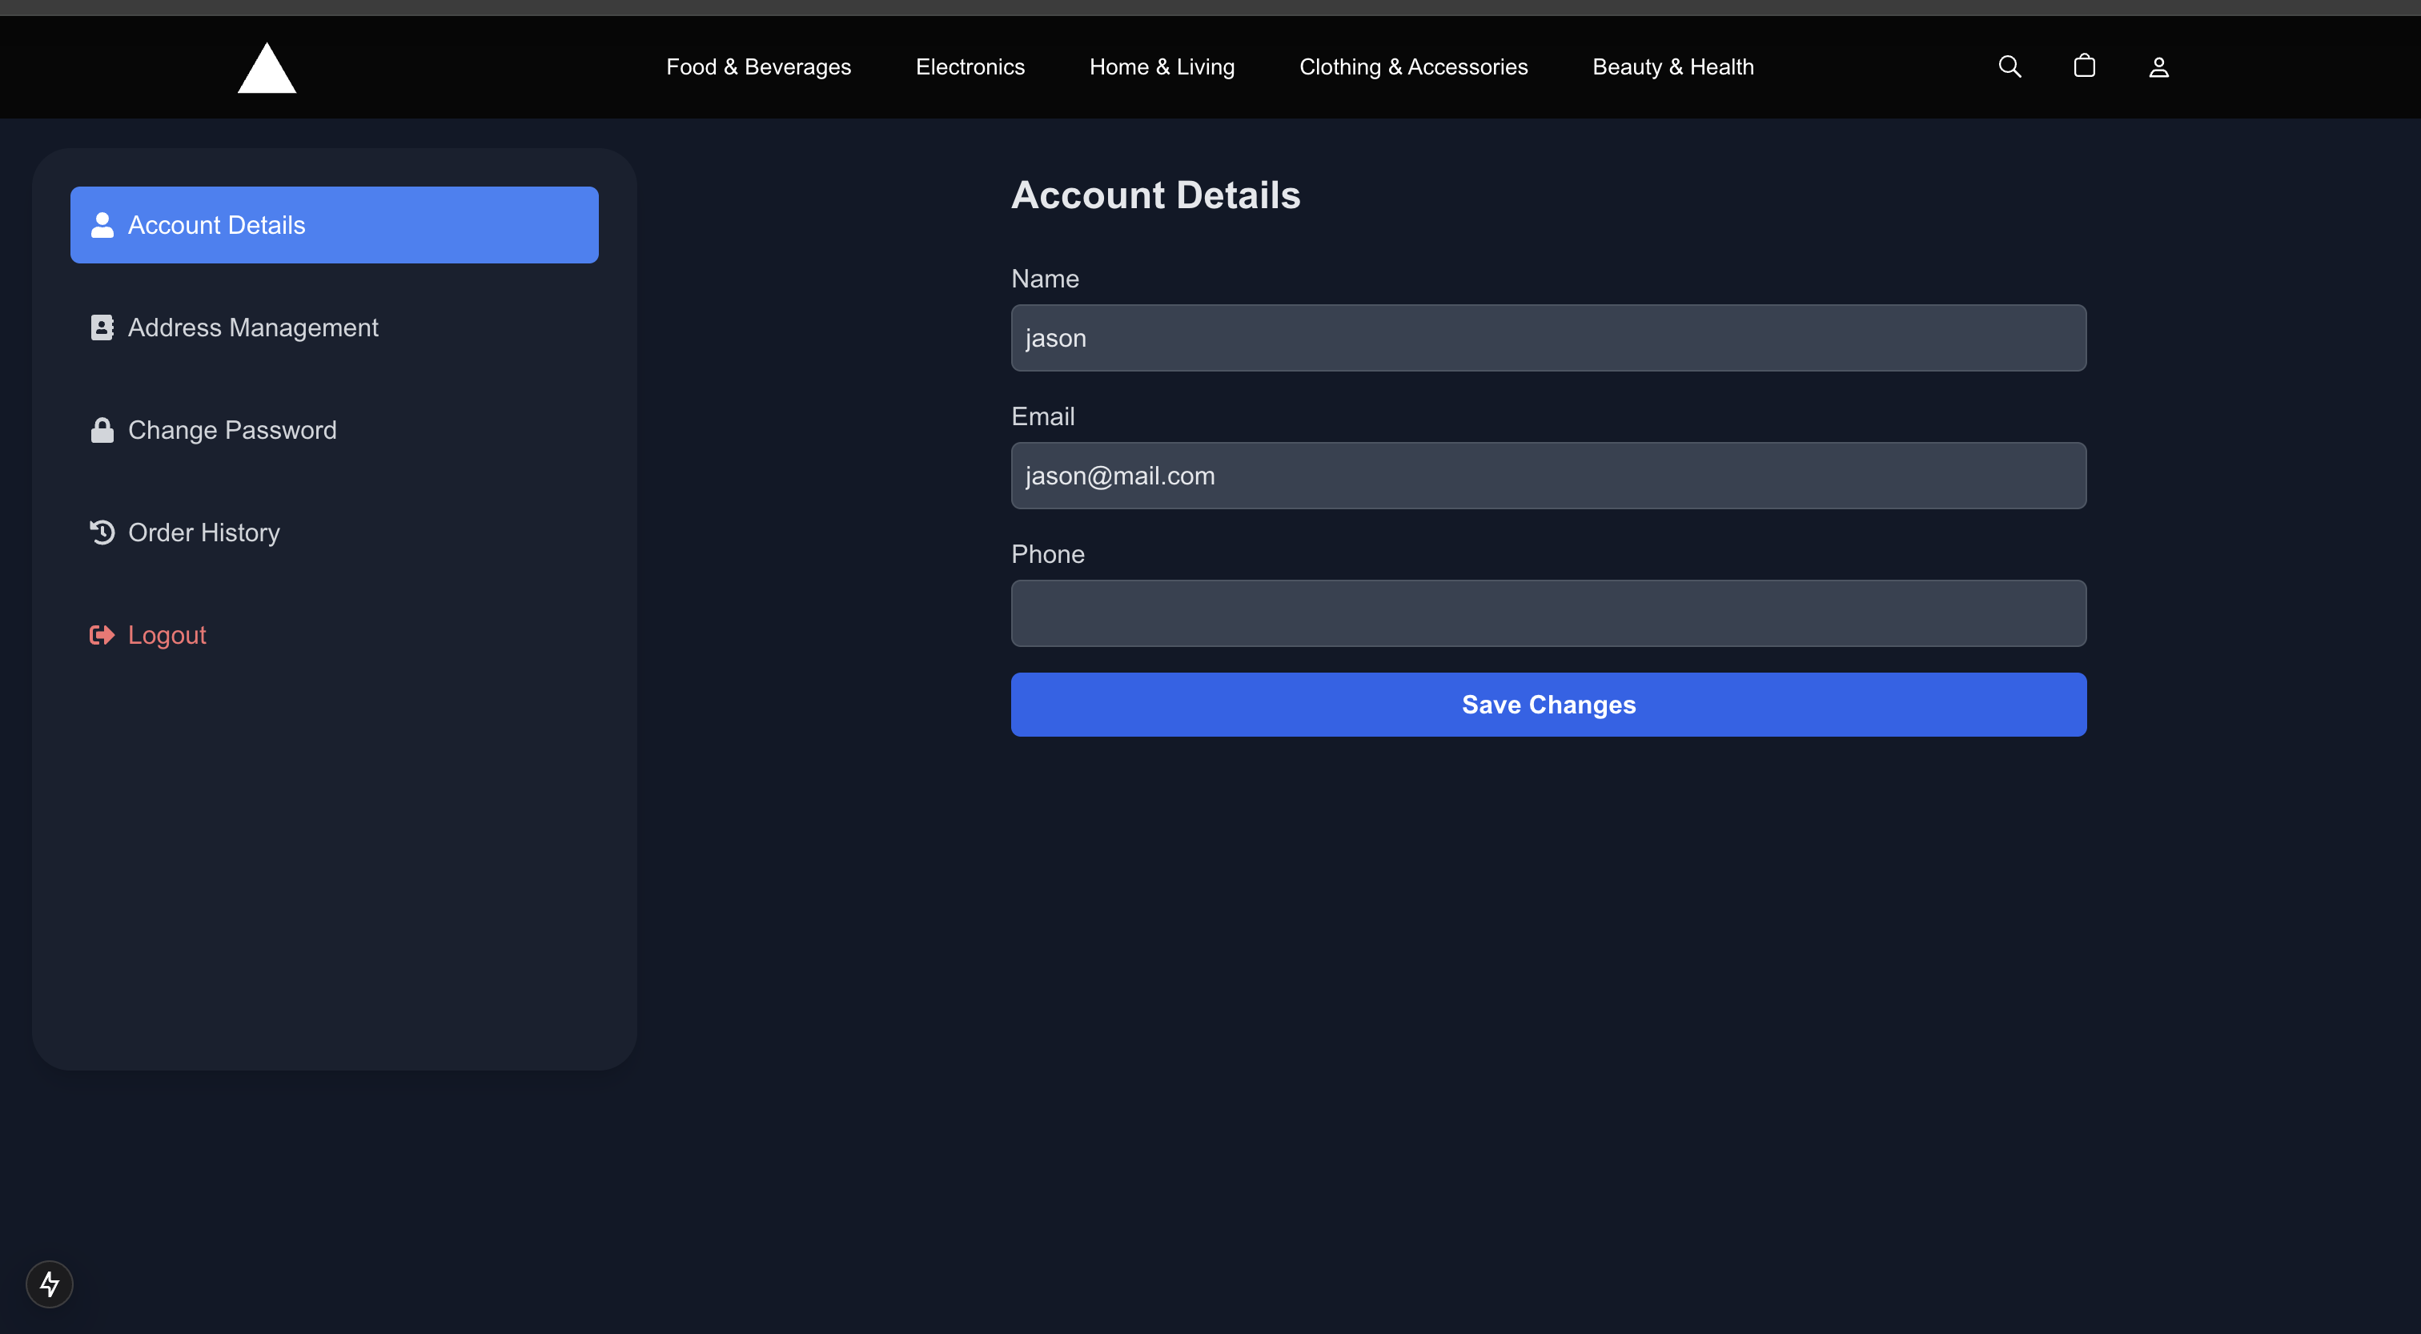Open search with magnifier icon
This screenshot has height=1334, width=2421.
pos(2009,66)
